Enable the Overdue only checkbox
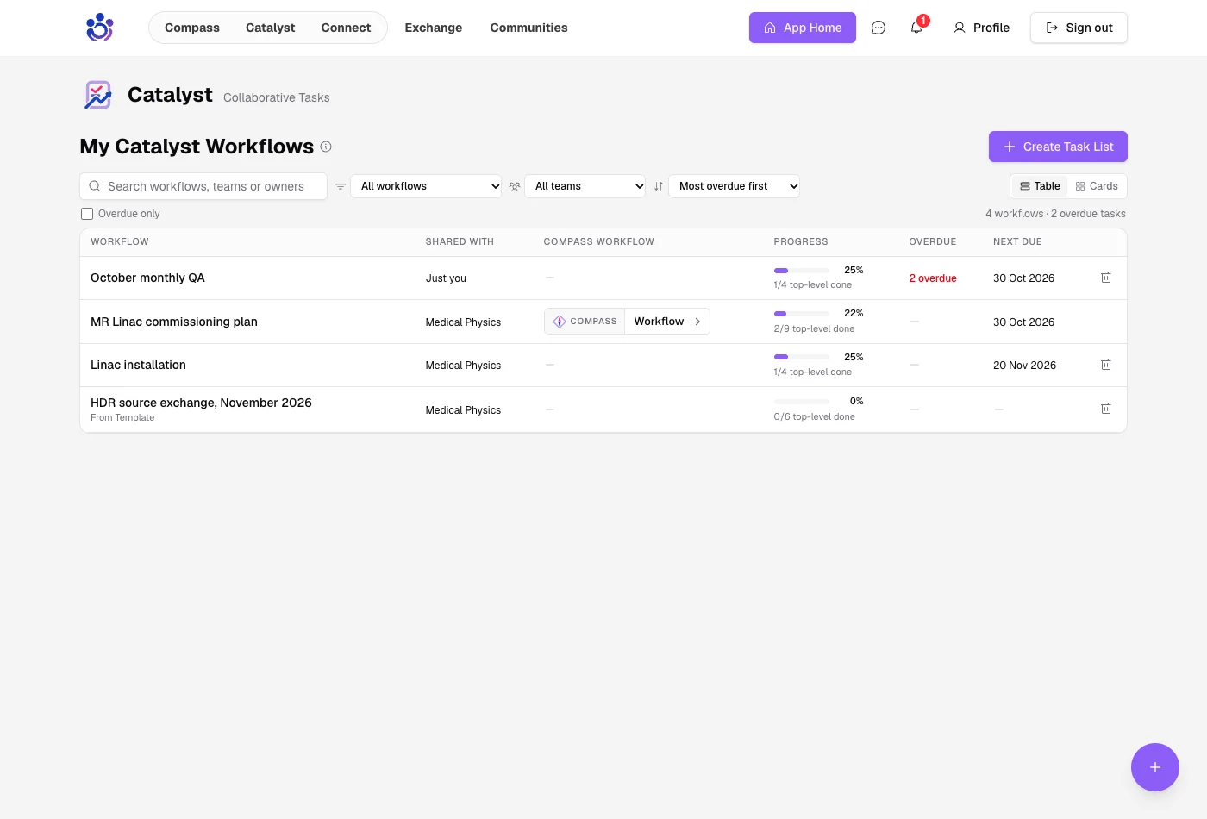Image resolution: width=1207 pixels, height=819 pixels. click(87, 214)
